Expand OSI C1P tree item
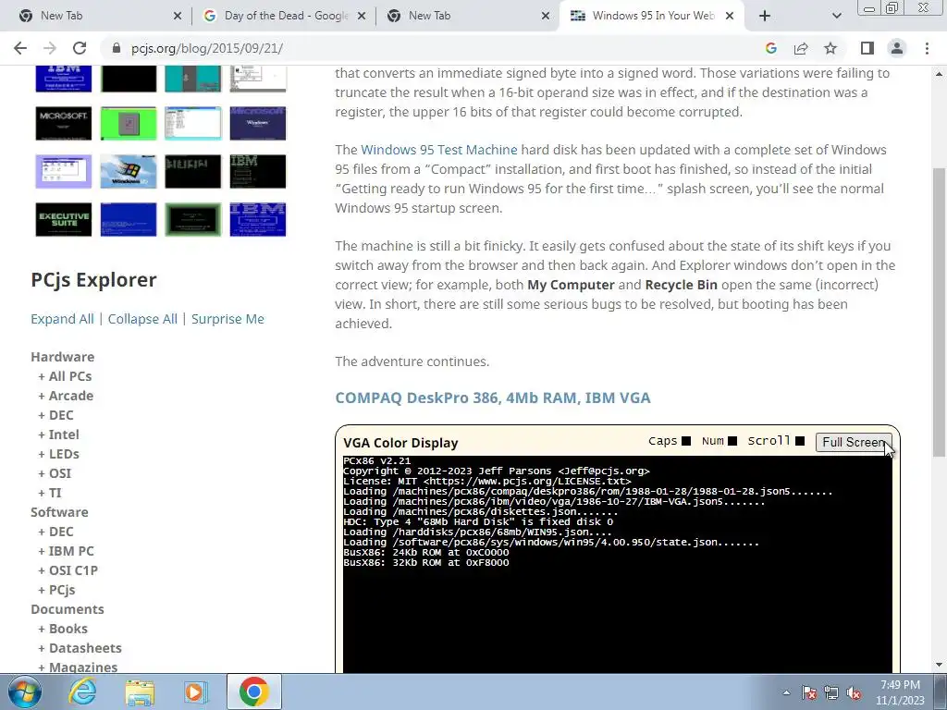This screenshot has width=947, height=710. (68, 569)
